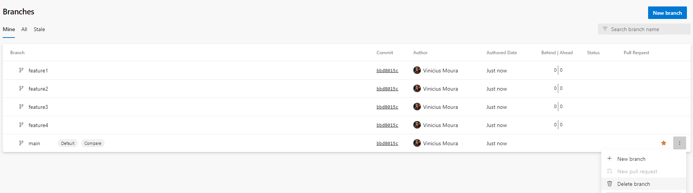Open commit bbd8015c on feature1 row

point(387,71)
